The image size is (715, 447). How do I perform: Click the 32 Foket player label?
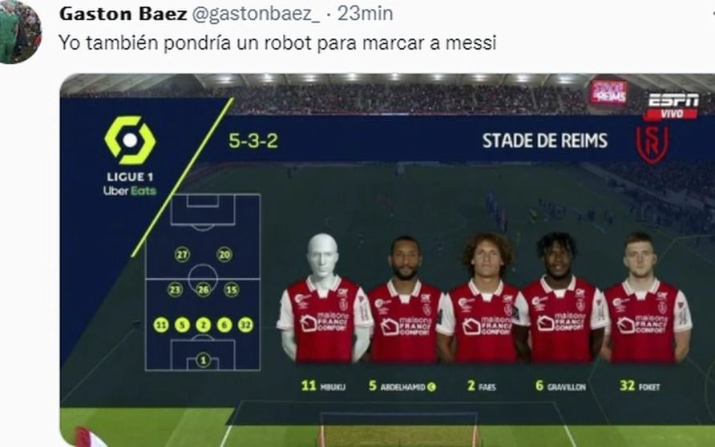(x=640, y=386)
